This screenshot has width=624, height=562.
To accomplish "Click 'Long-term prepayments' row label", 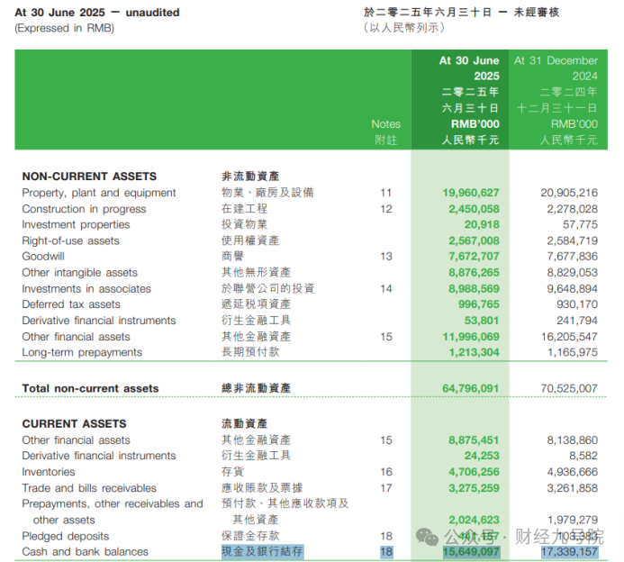I will tap(82, 353).
